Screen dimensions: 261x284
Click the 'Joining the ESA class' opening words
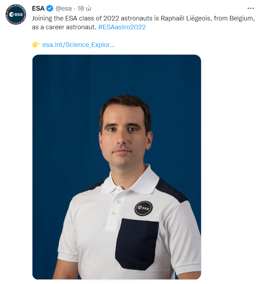click(66, 18)
